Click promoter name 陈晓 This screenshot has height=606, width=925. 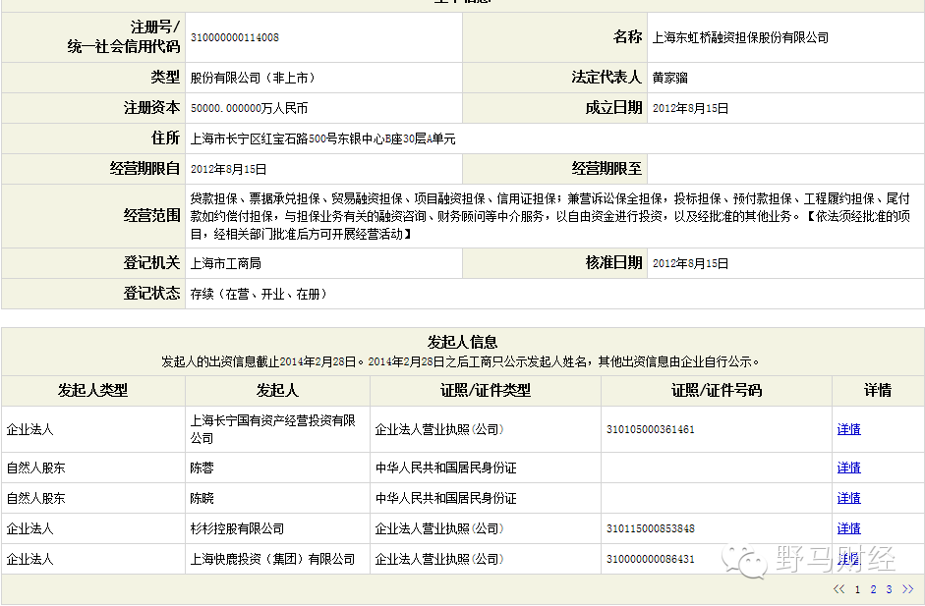[202, 499]
